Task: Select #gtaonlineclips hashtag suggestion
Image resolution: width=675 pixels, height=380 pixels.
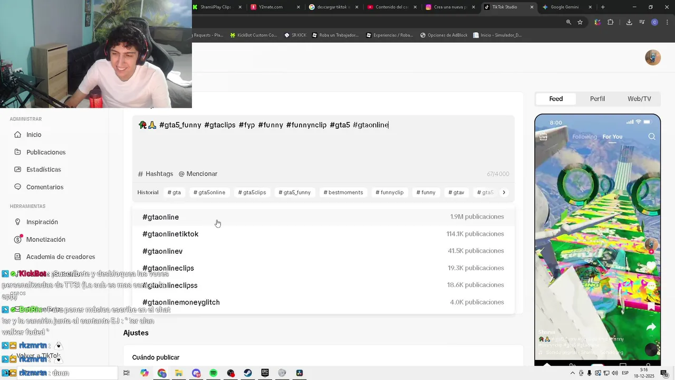Action: pyautogui.click(x=323, y=268)
